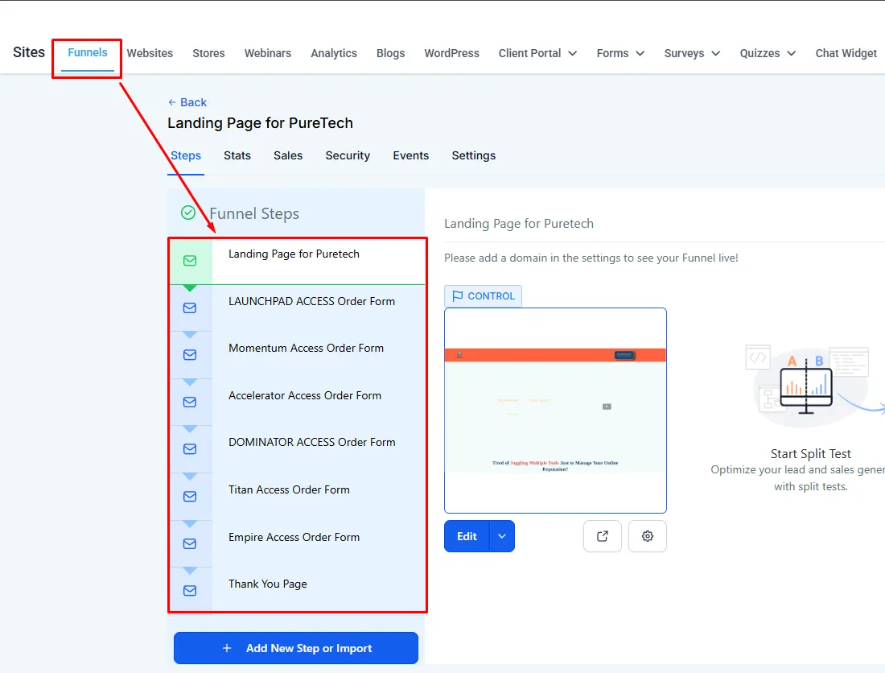Image resolution: width=885 pixels, height=673 pixels.
Task: Open the Analytics tab
Action: point(334,53)
